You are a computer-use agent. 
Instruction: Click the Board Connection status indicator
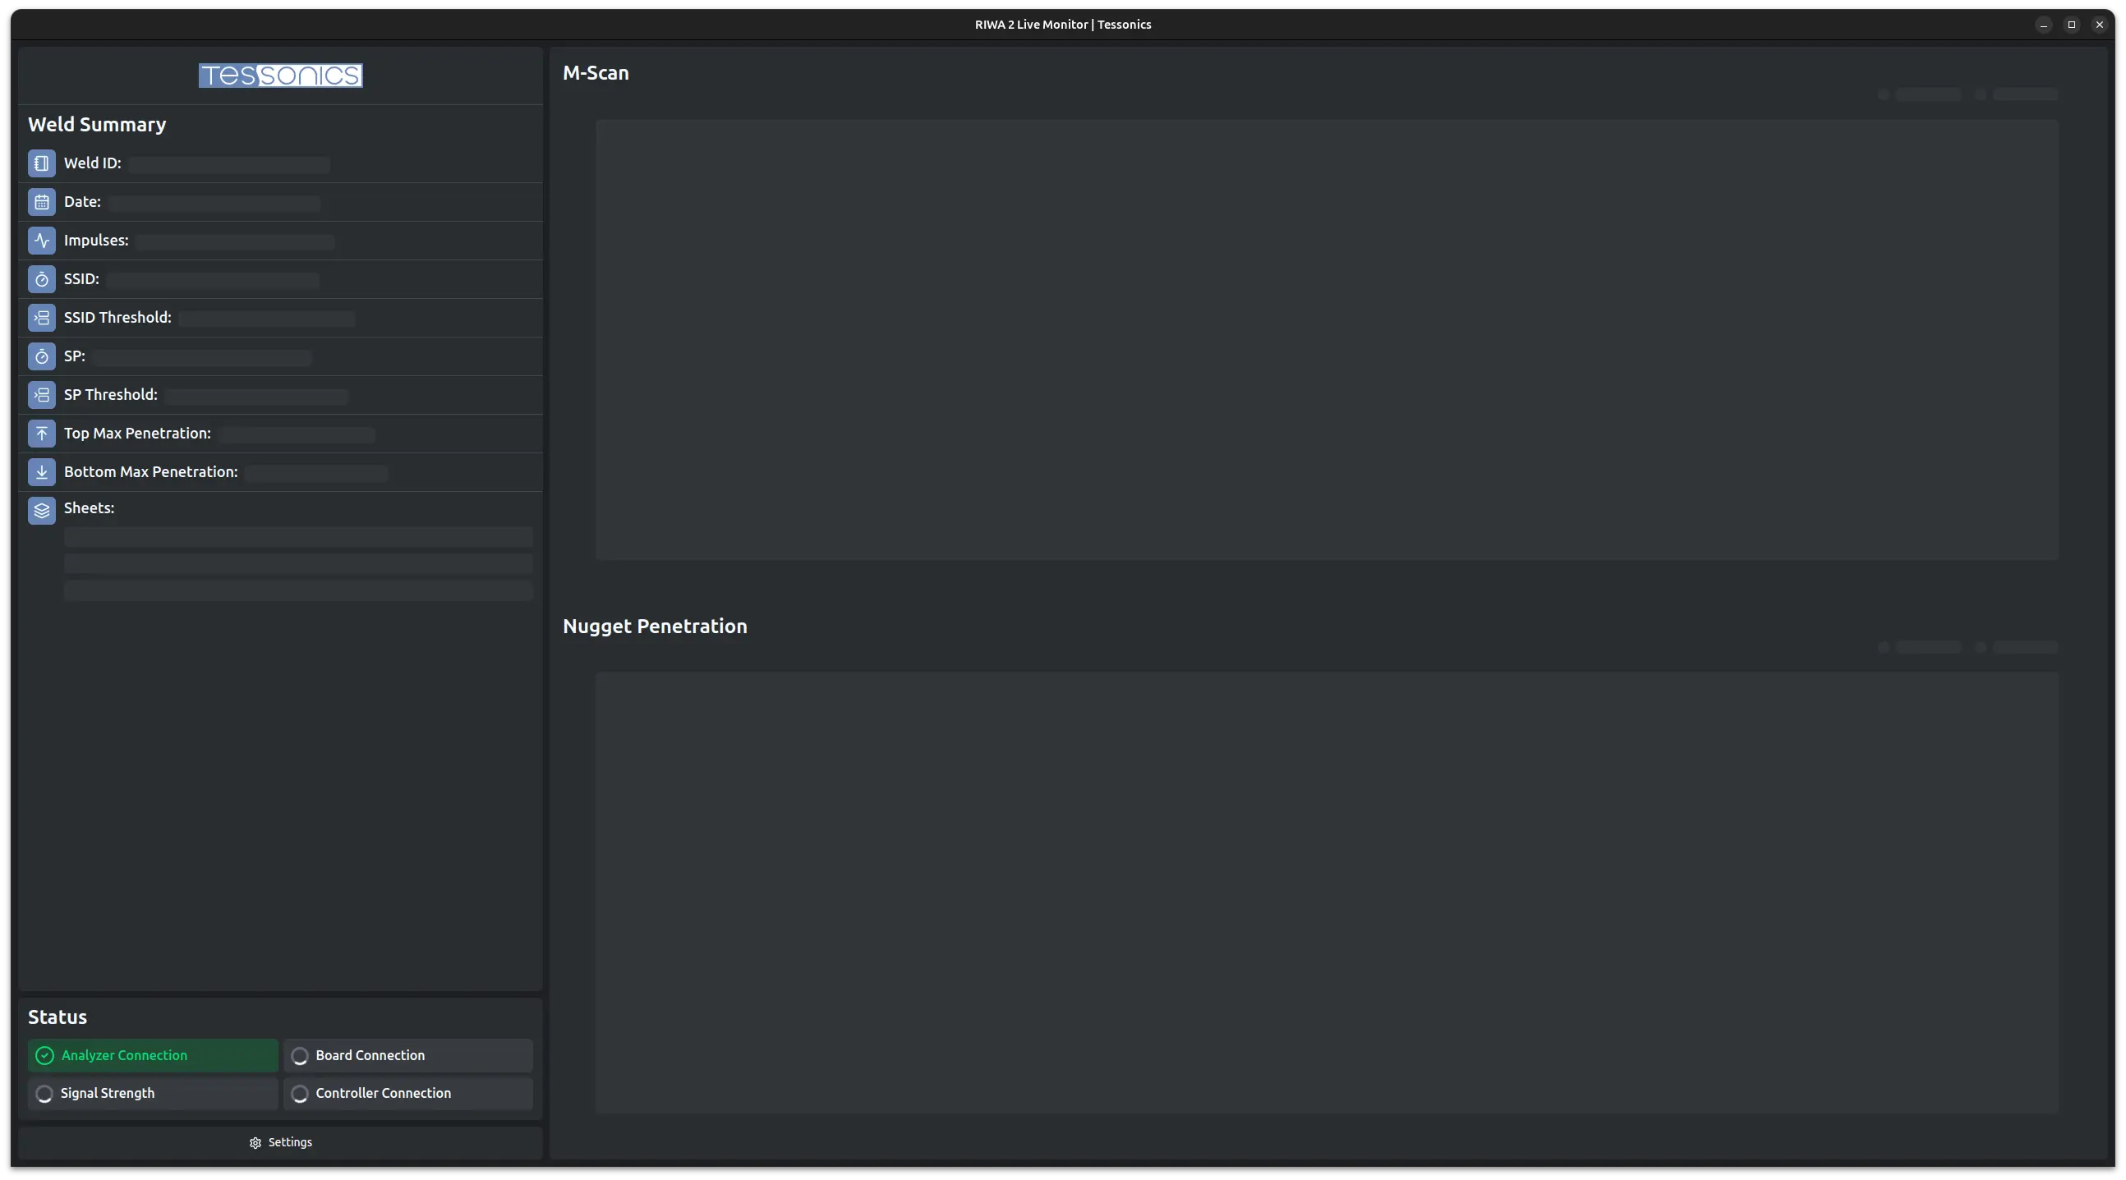[x=407, y=1055]
